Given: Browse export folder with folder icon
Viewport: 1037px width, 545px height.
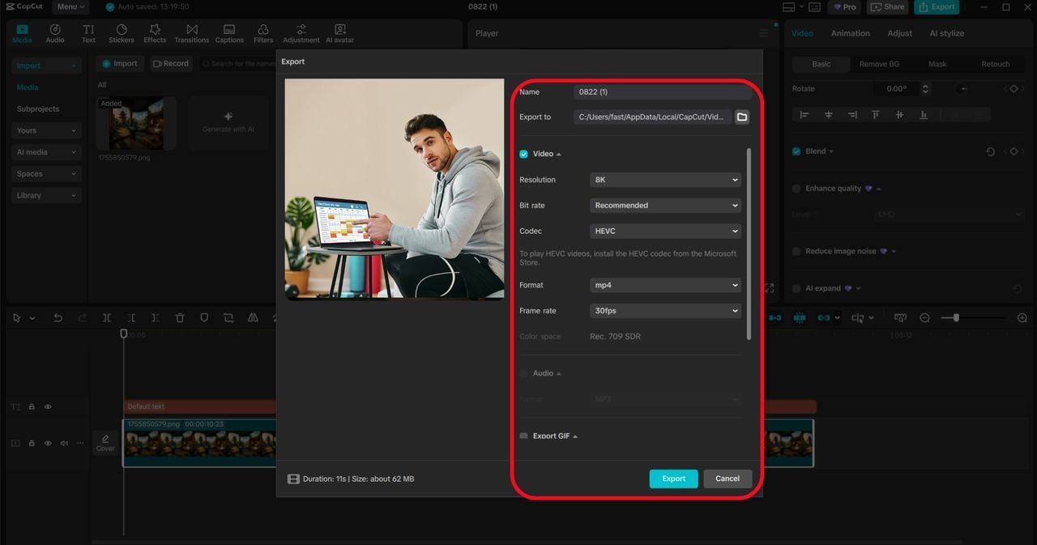Looking at the screenshot, I should point(742,117).
